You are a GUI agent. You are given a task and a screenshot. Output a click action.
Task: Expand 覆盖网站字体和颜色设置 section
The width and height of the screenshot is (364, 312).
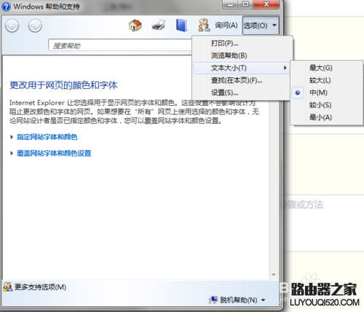tap(54, 153)
